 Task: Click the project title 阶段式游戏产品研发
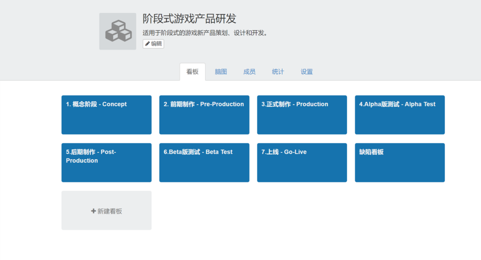pos(189,19)
